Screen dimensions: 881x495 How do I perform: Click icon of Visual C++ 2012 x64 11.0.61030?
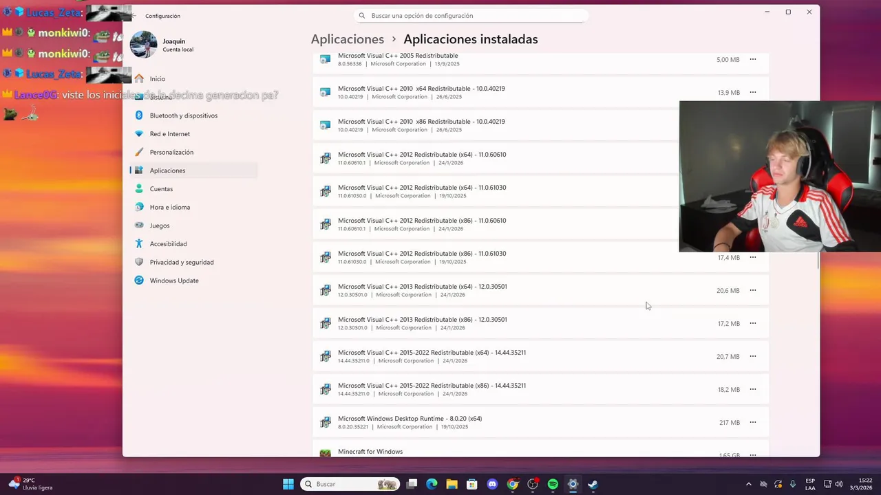pos(325,191)
